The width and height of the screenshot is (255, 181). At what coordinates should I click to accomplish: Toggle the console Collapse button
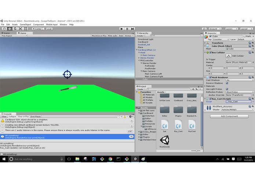tap(12, 117)
